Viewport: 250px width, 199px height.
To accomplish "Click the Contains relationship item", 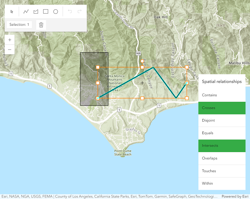I will 222,95.
